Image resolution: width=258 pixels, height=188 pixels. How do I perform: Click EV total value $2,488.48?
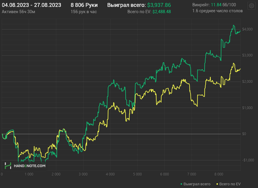(161, 12)
